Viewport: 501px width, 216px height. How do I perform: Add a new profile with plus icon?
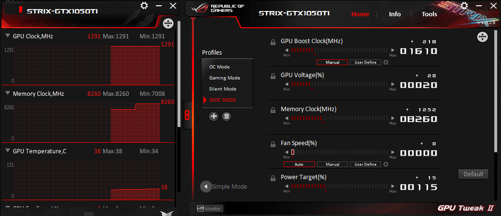pyautogui.click(x=214, y=116)
